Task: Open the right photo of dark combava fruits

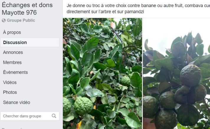Action: pos(176,74)
